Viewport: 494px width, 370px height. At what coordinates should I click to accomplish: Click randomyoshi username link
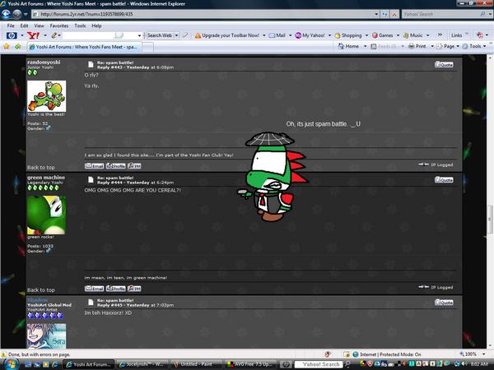(44, 62)
